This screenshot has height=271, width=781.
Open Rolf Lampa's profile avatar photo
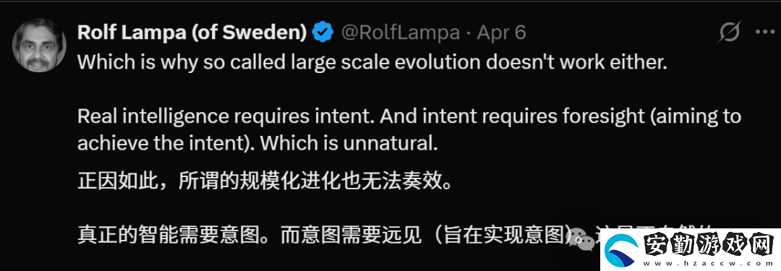click(39, 46)
